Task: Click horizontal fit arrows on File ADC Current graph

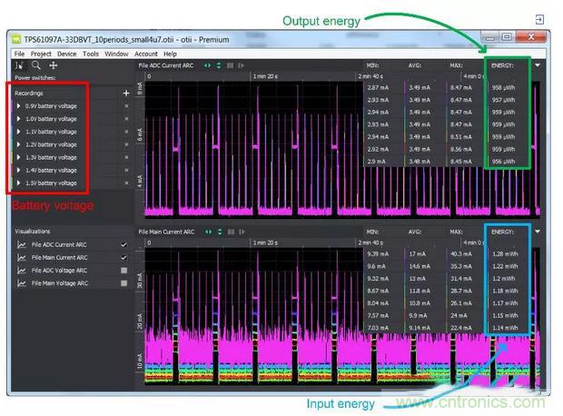Action: click(x=208, y=65)
